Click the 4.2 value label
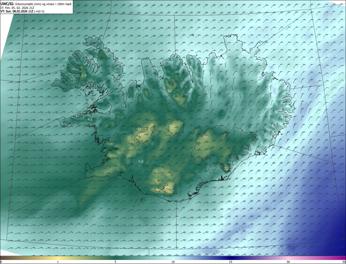Screen dimensions: 346x264 (x=90, y=119)
